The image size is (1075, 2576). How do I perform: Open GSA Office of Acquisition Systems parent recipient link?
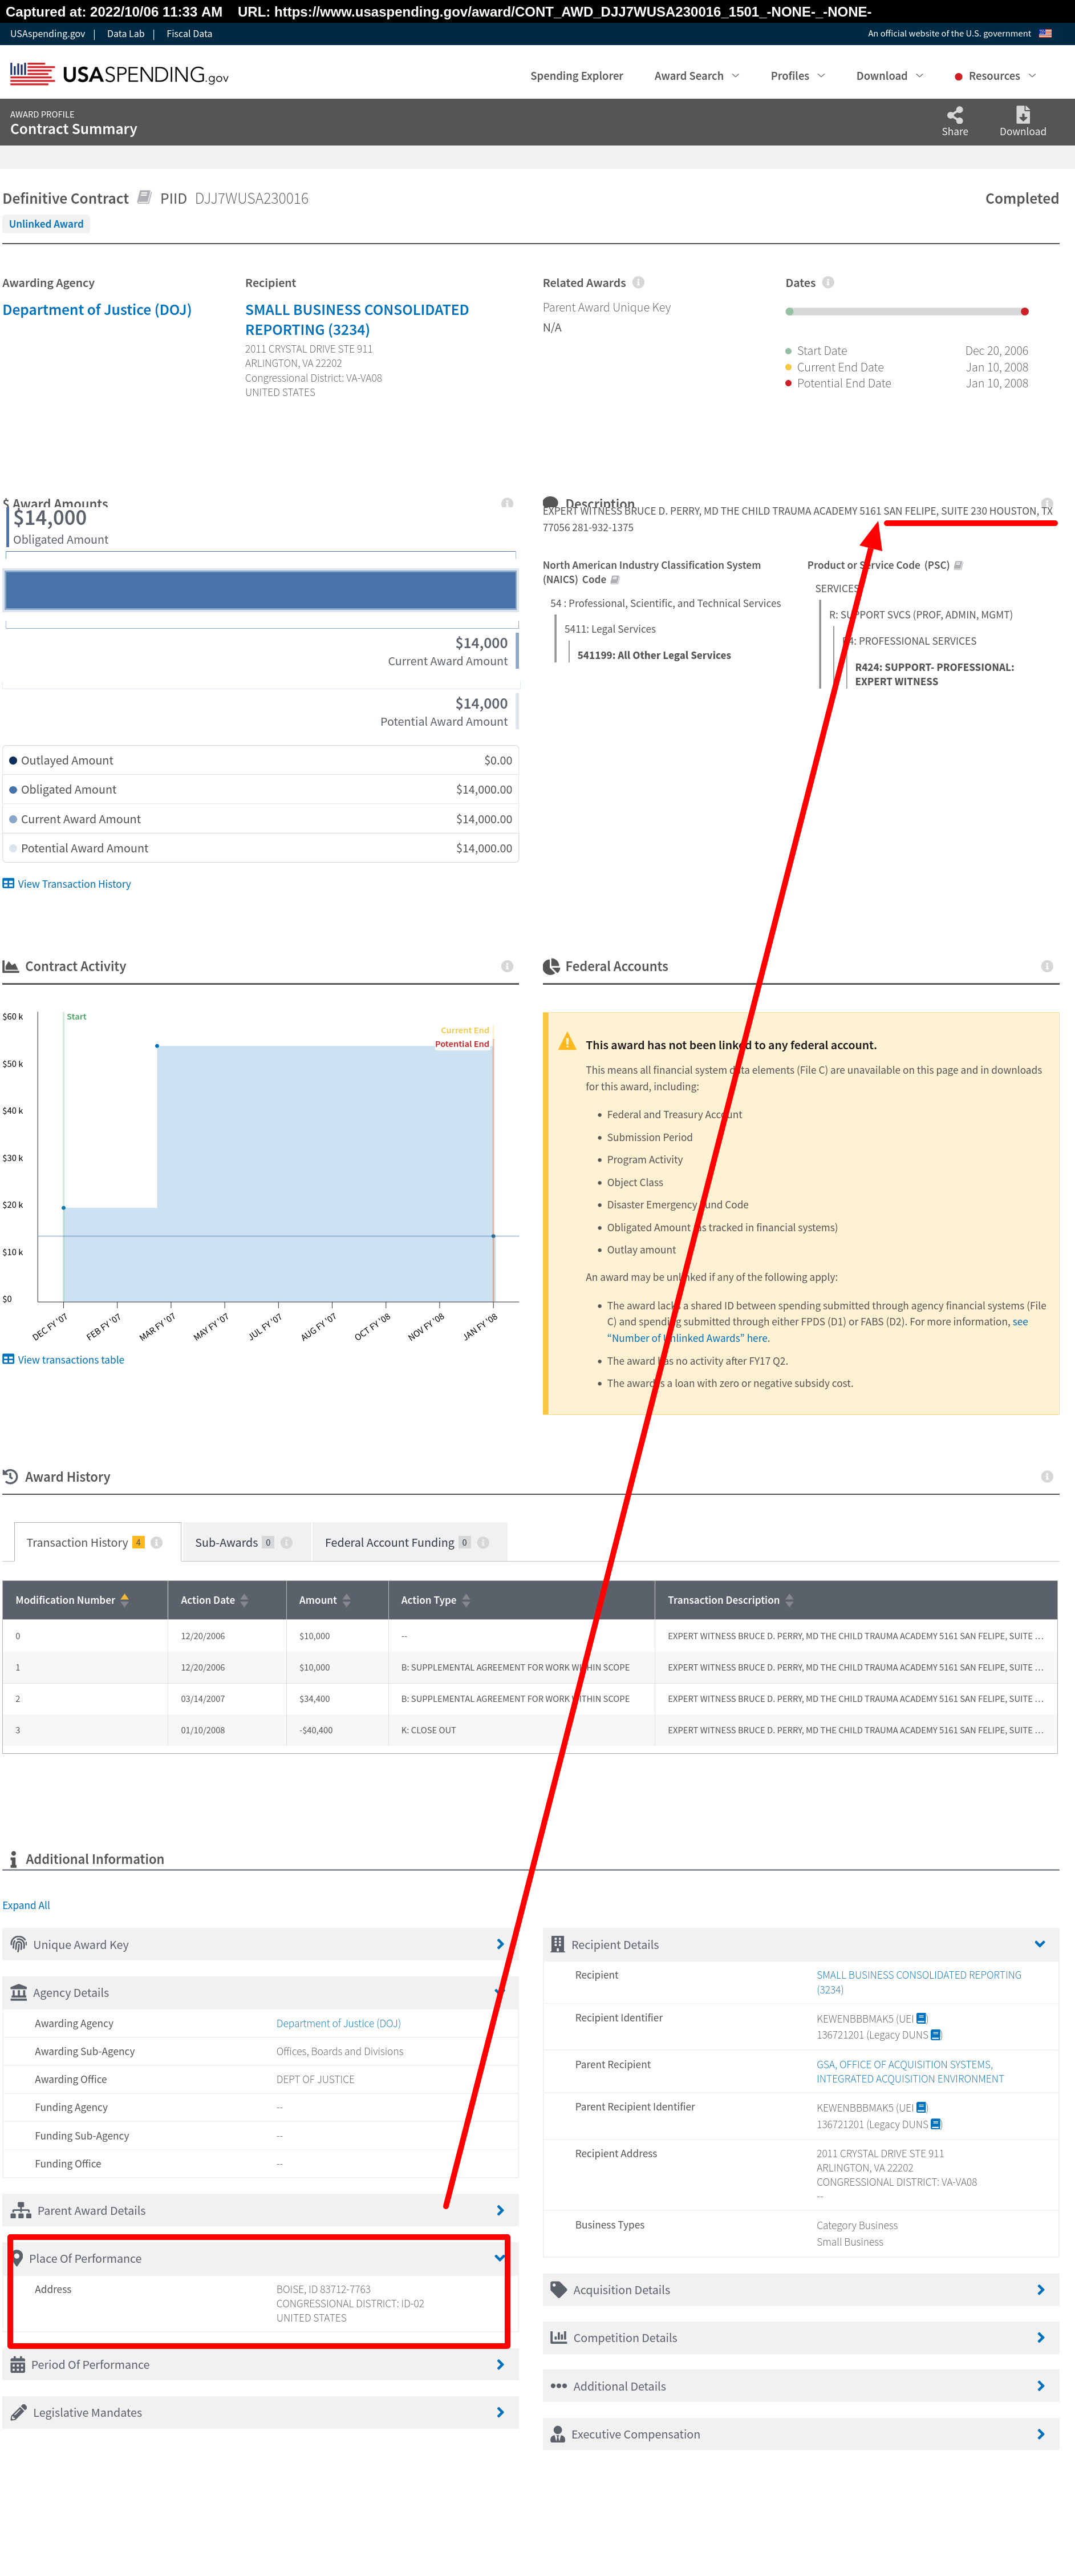[x=910, y=2071]
